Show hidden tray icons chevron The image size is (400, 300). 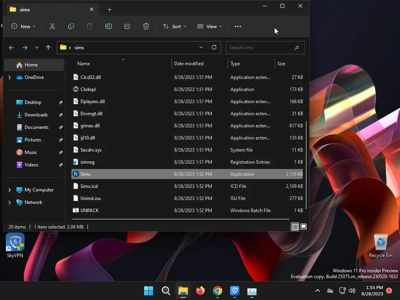318,291
